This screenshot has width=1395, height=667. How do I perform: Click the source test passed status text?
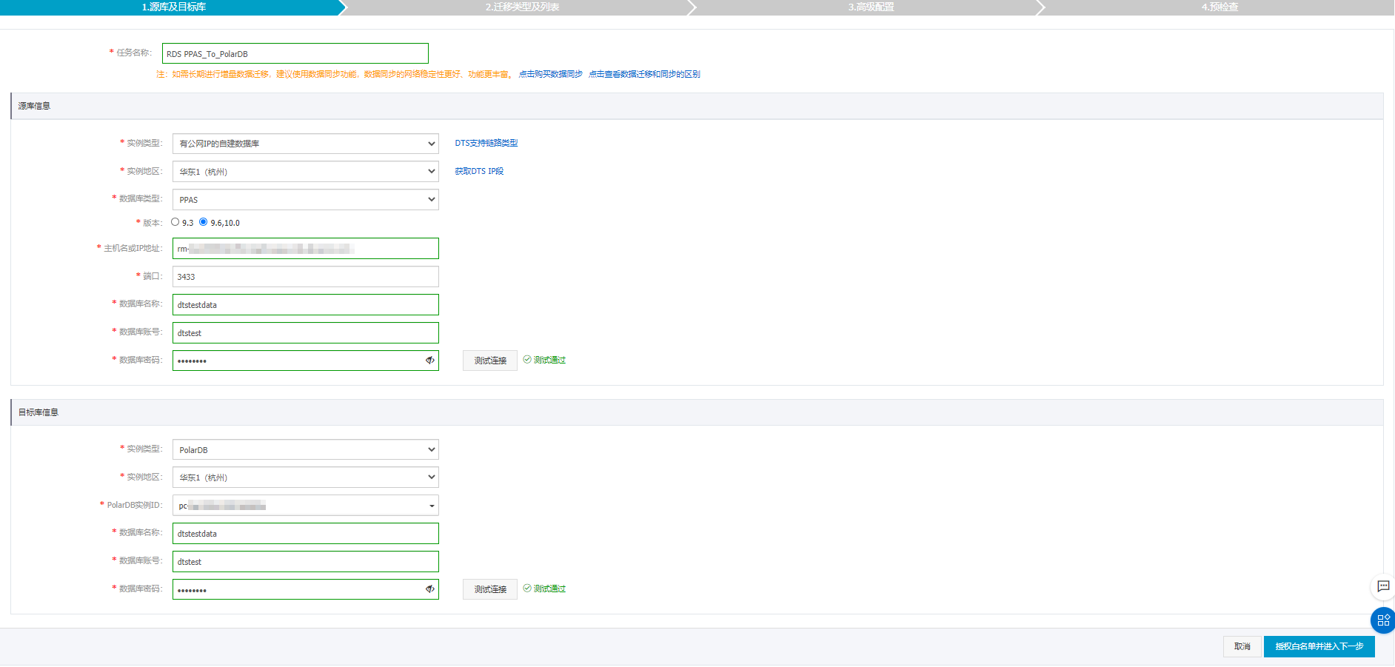(x=549, y=360)
